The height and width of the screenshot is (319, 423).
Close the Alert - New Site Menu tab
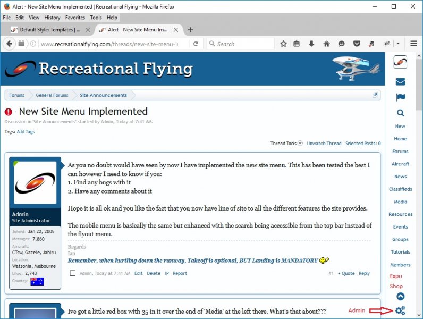tap(176, 30)
